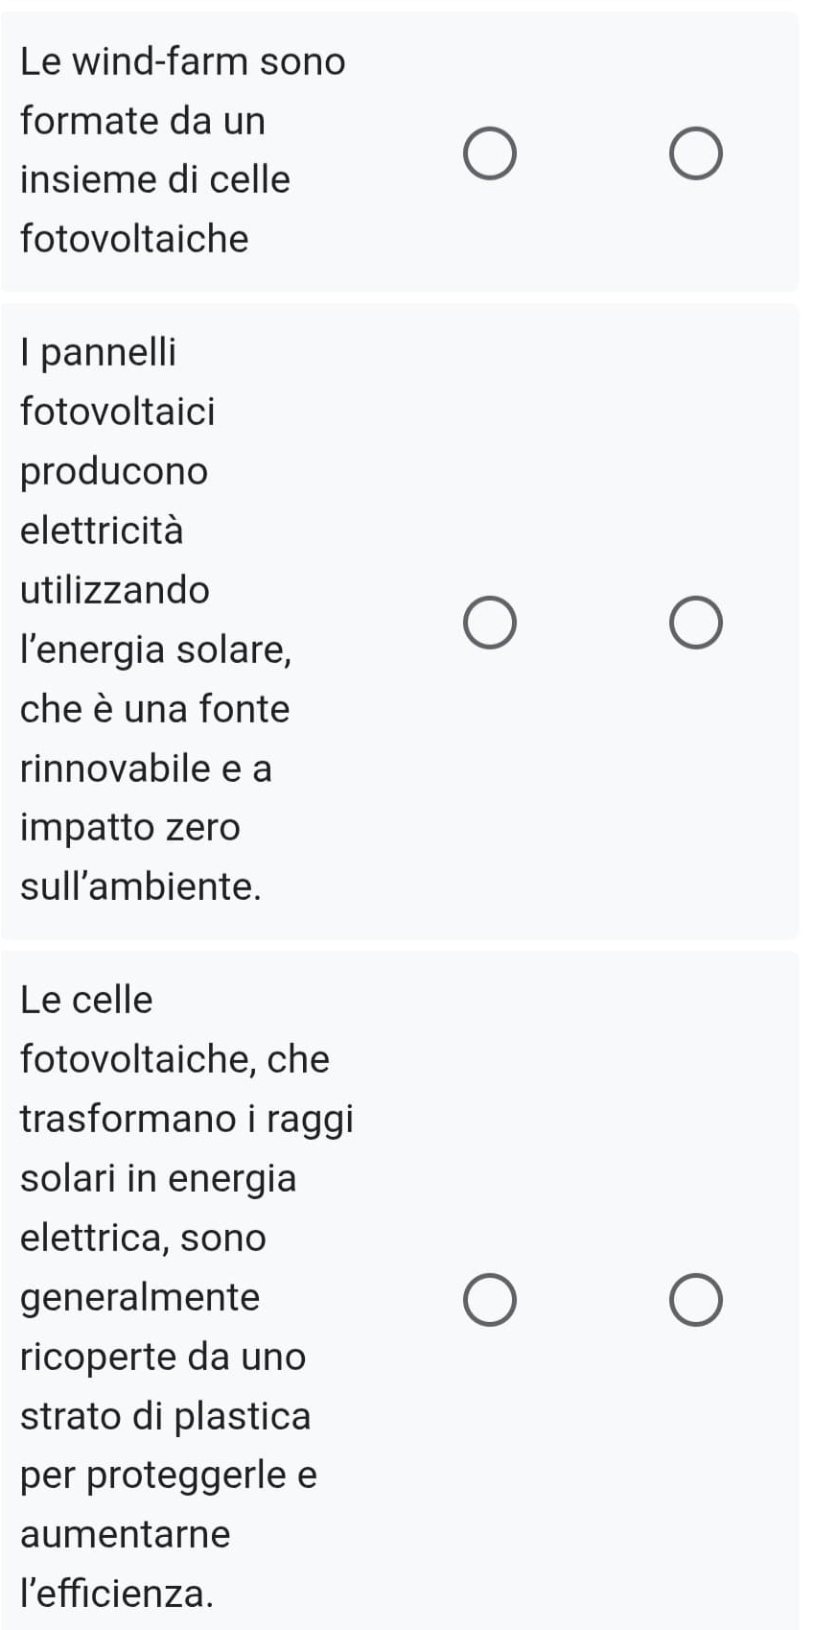The height and width of the screenshot is (1630, 815).
Task: Mark second option for 'strato di plastica' statement
Action: click(x=695, y=1300)
